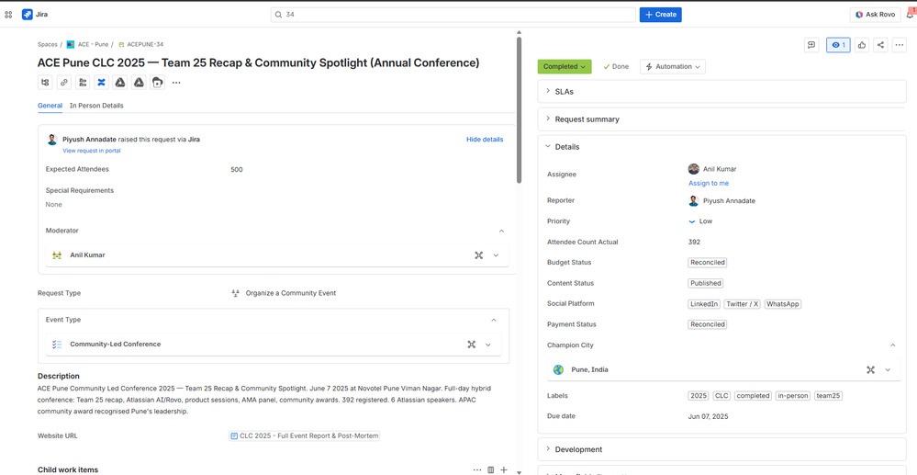Screen dimensions: 917x475
Task: Open the more actions ellipsis under title
Action: pyautogui.click(x=176, y=83)
